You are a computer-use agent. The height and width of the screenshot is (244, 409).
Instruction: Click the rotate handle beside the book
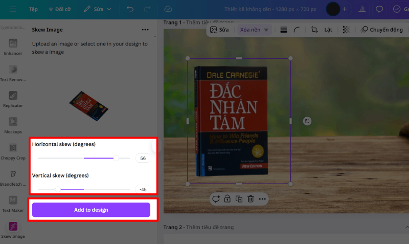[307, 121]
